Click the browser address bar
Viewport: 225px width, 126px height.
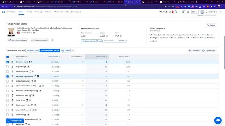(x=89, y=6)
